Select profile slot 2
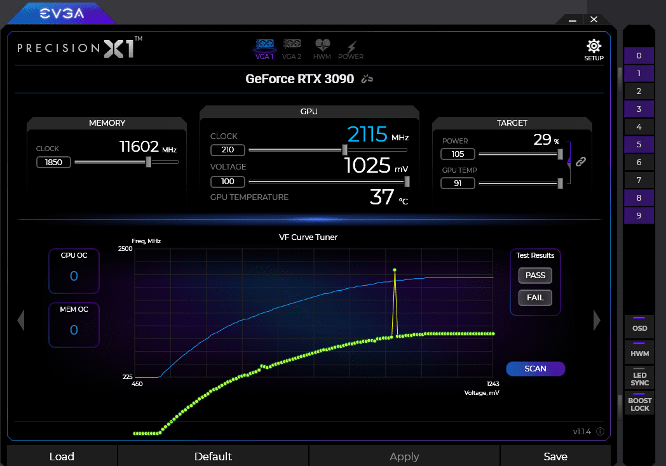Image resolution: width=666 pixels, height=466 pixels. (639, 91)
